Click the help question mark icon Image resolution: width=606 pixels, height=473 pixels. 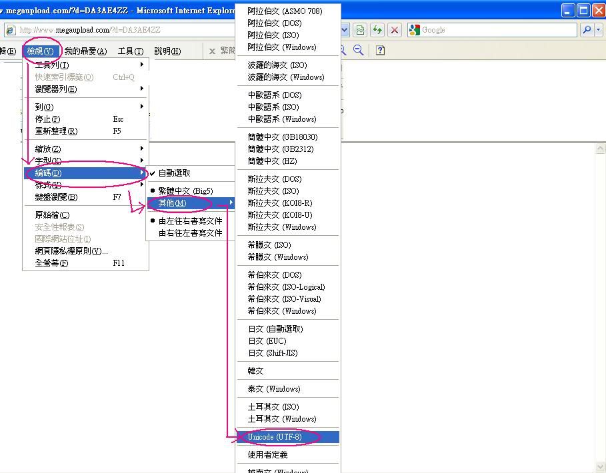pos(380,50)
